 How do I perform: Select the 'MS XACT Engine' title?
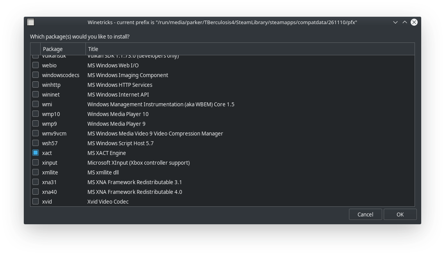point(107,153)
